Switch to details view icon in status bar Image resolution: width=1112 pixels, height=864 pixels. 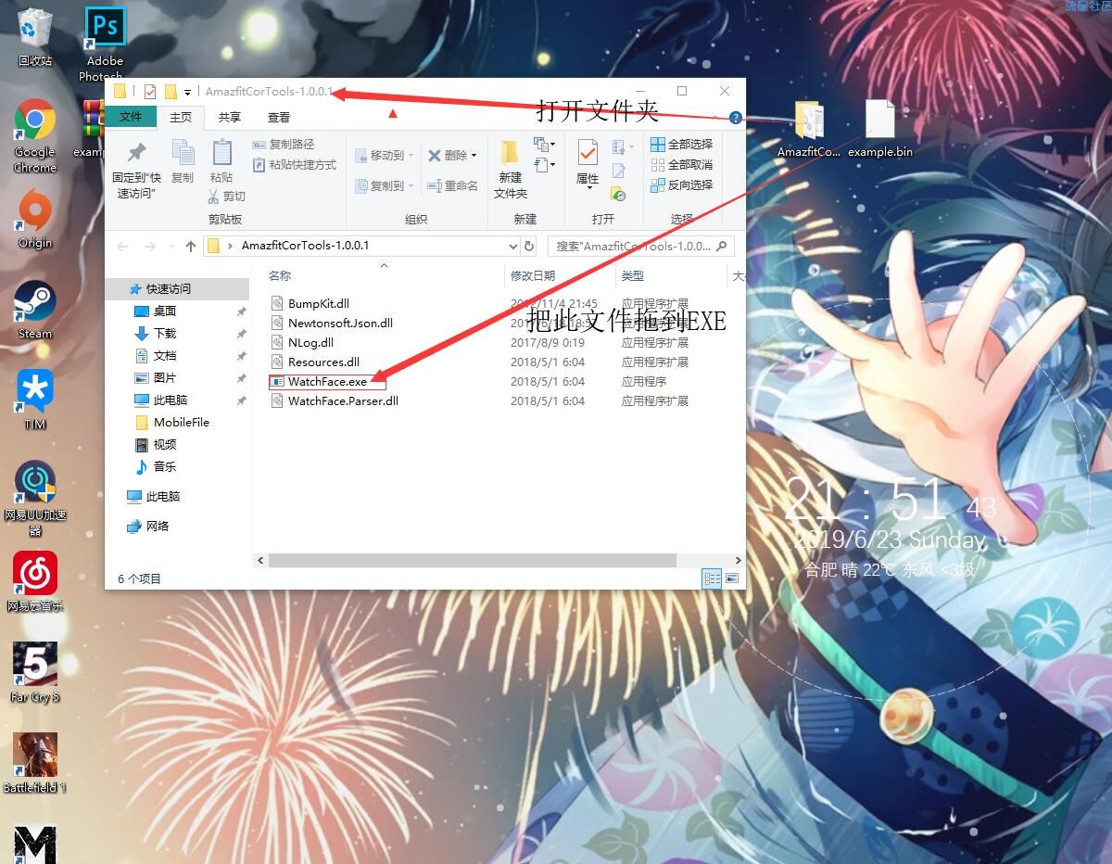[x=712, y=578]
